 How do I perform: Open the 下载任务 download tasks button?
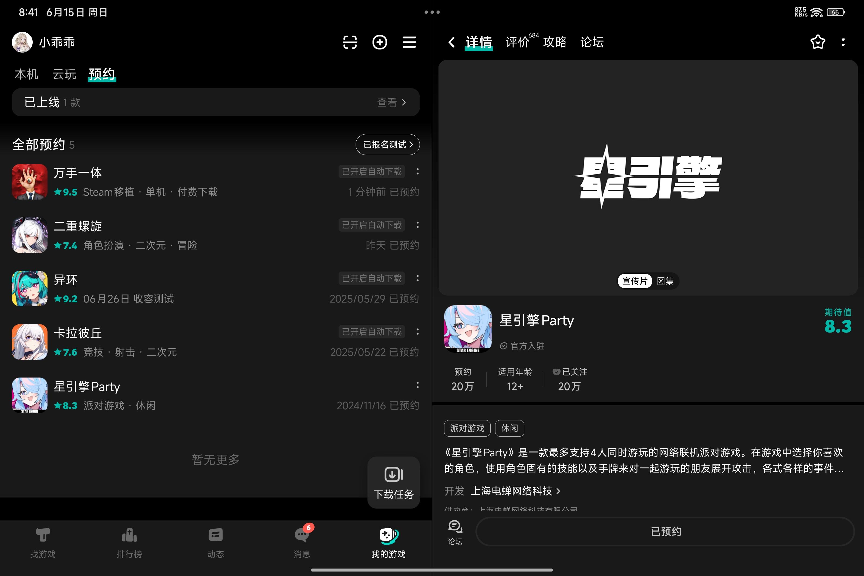pyautogui.click(x=394, y=483)
